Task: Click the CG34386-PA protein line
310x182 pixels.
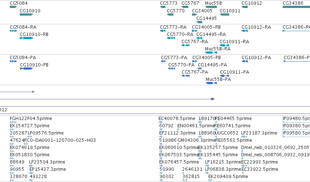Action: pos(297,61)
